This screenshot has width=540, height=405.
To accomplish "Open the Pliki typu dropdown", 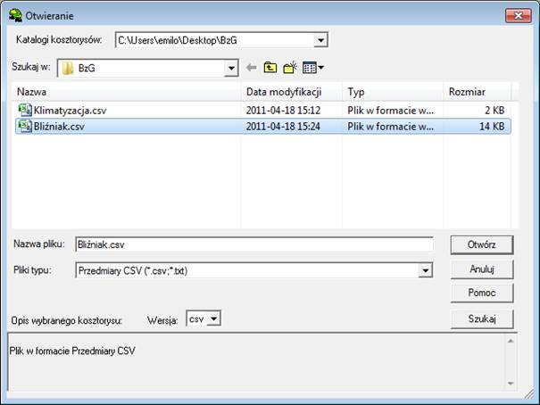I will [425, 270].
